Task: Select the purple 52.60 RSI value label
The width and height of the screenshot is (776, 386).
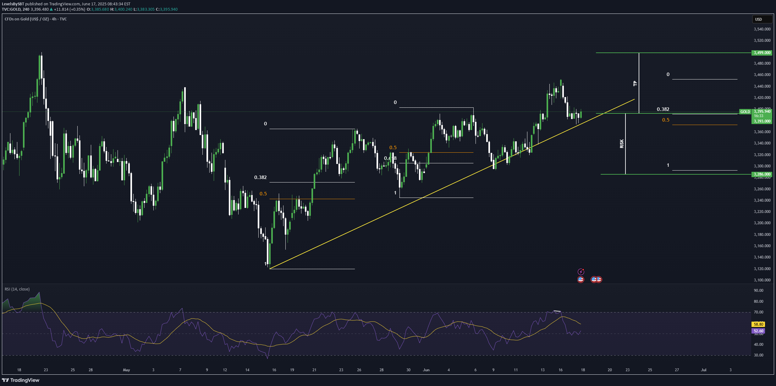Action: click(x=758, y=331)
